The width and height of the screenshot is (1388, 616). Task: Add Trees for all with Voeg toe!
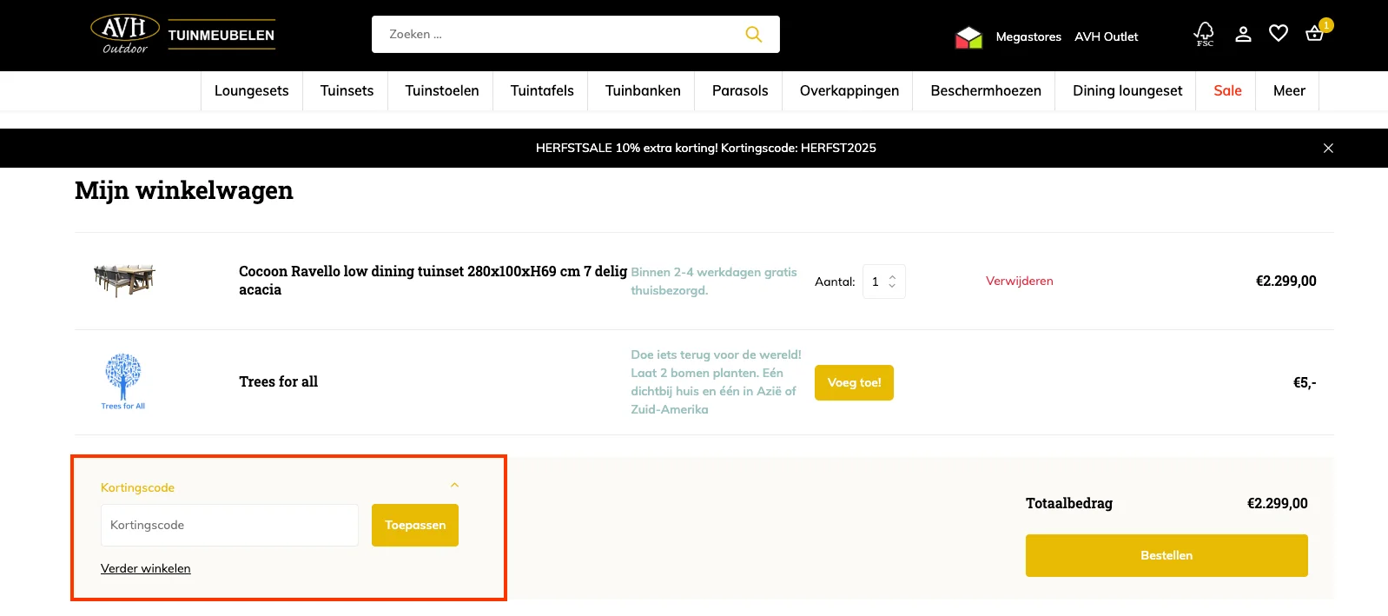[x=854, y=383]
